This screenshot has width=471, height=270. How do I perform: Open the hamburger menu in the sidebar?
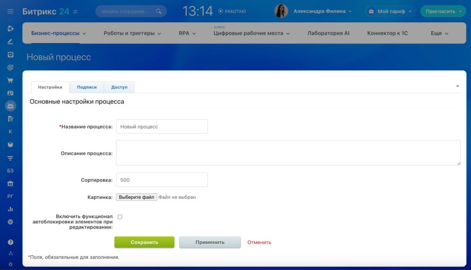coord(10,11)
